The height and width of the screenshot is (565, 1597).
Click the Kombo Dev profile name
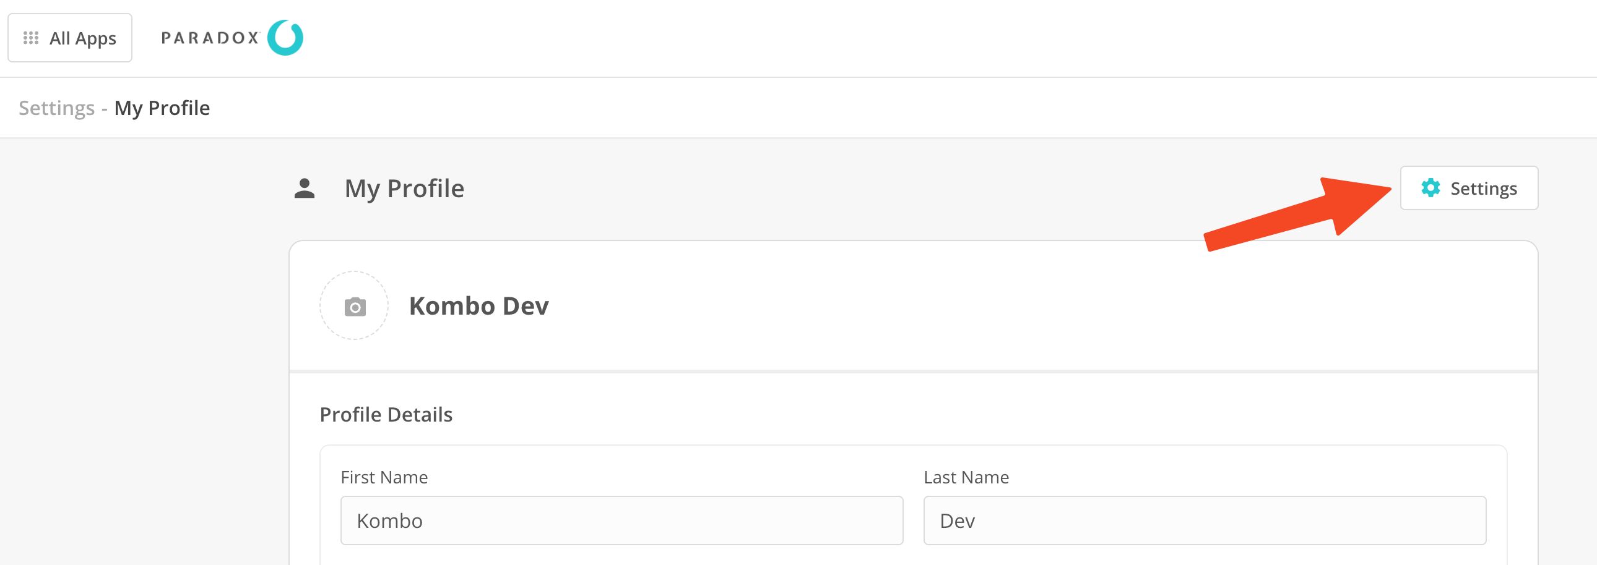click(478, 307)
